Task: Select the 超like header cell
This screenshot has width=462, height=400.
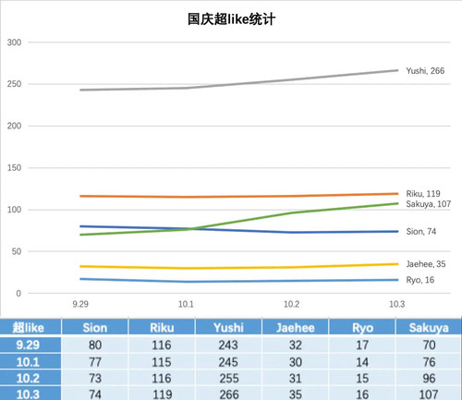Action: click(x=30, y=327)
